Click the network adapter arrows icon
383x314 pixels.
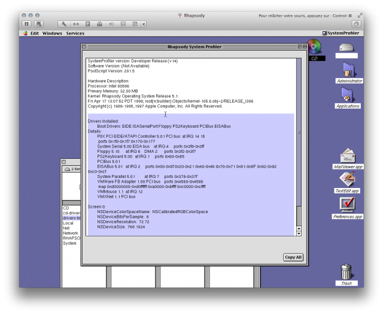point(76,24)
